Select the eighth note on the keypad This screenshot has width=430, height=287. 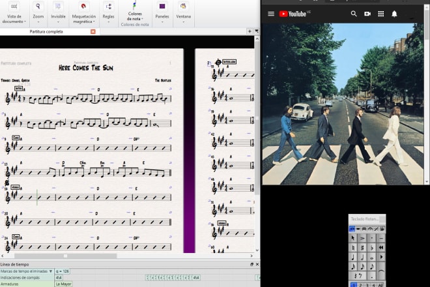pos(372,266)
